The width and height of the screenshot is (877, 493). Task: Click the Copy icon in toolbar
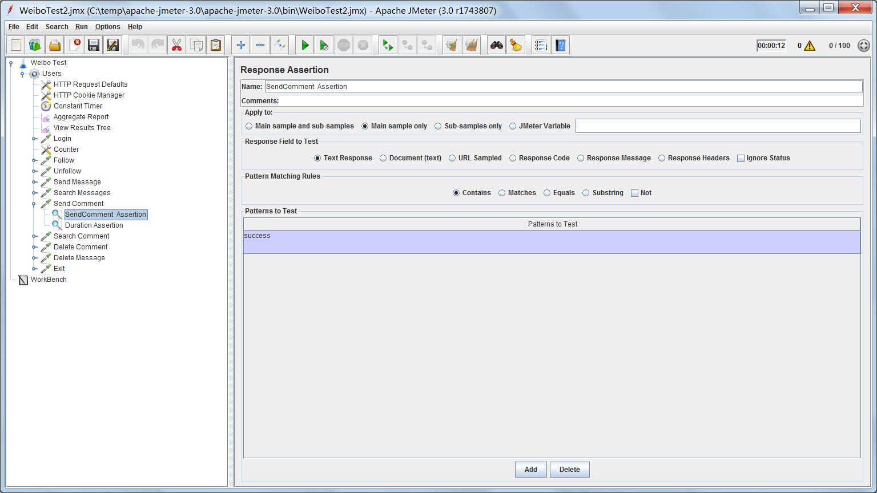pos(196,45)
